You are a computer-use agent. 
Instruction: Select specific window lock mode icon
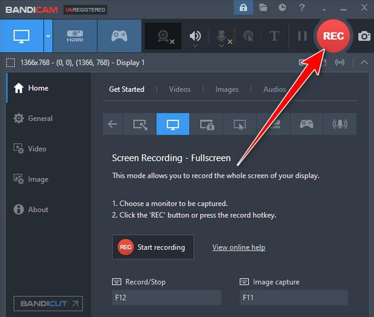pyautogui.click(x=207, y=124)
